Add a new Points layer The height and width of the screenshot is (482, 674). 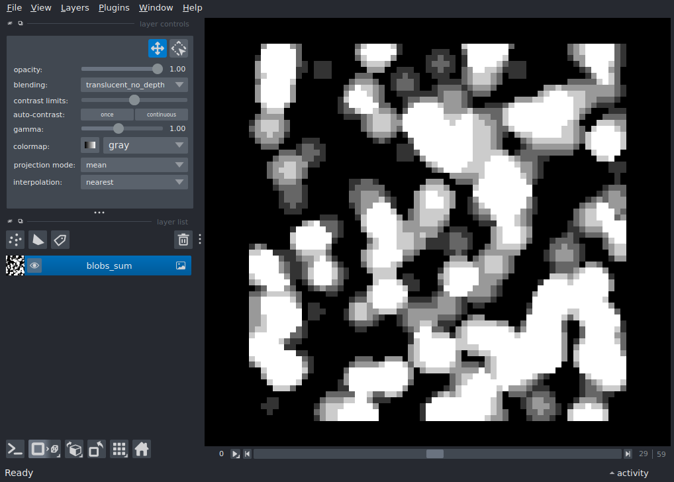[15, 240]
